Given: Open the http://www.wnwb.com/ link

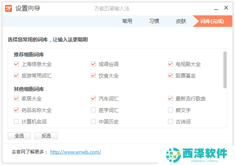Looking at the screenshot, I should [76, 152].
